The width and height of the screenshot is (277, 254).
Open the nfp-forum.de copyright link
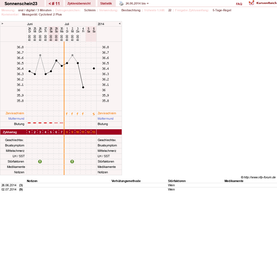click(258, 177)
